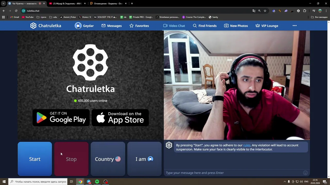Open Chrome from the taskbar
330x185 pixels.
coord(80,182)
